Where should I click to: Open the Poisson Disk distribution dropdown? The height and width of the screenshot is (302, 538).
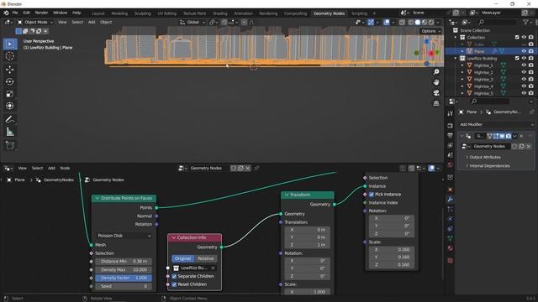[x=124, y=236]
